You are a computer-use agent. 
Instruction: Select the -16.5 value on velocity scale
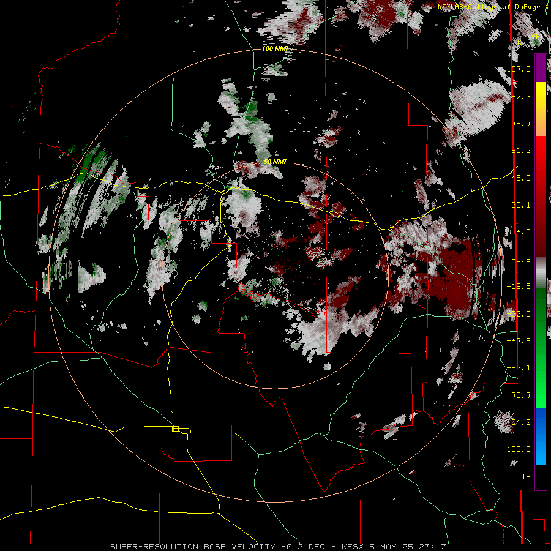coord(519,287)
